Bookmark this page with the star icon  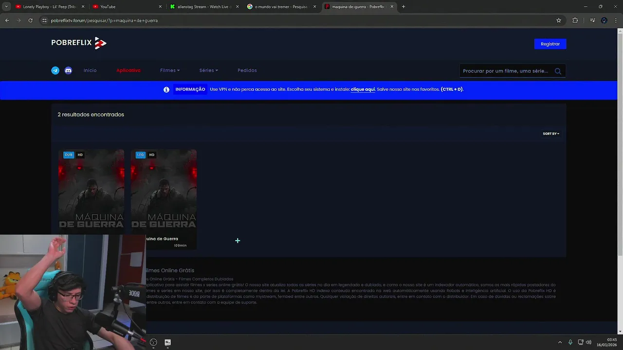click(x=559, y=20)
